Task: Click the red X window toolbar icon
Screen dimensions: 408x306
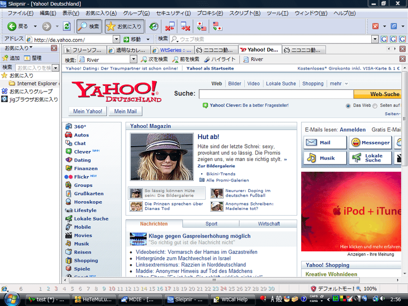Action: [375, 26]
